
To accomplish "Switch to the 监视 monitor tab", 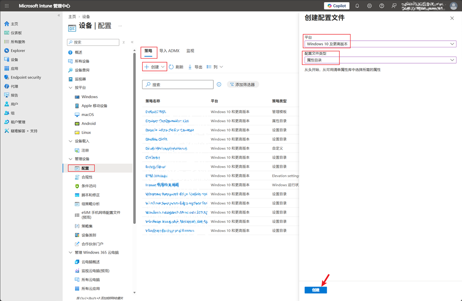I will (190, 51).
